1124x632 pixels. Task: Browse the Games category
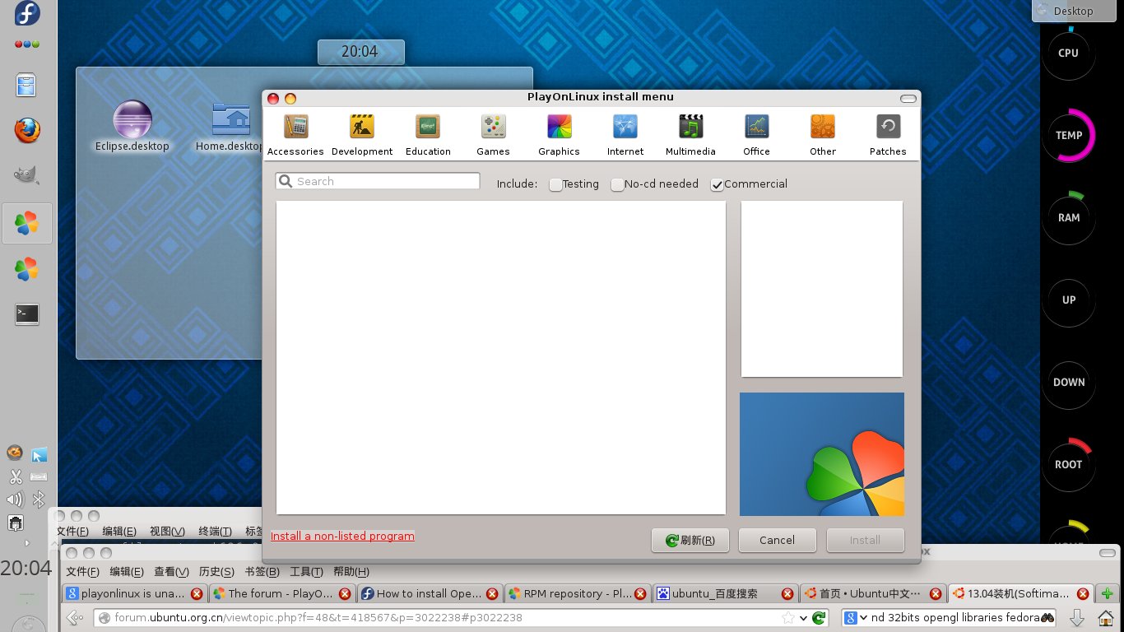click(x=493, y=135)
